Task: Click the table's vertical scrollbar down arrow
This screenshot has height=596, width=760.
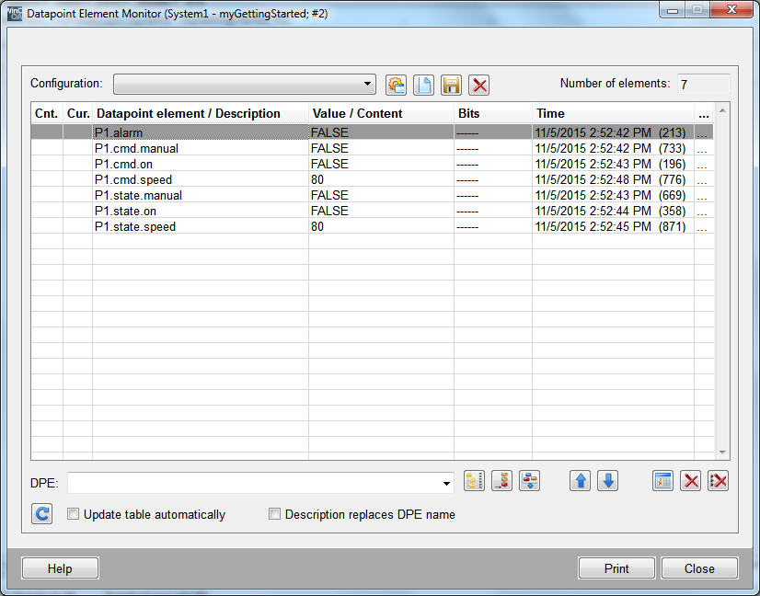Action: coord(722,453)
